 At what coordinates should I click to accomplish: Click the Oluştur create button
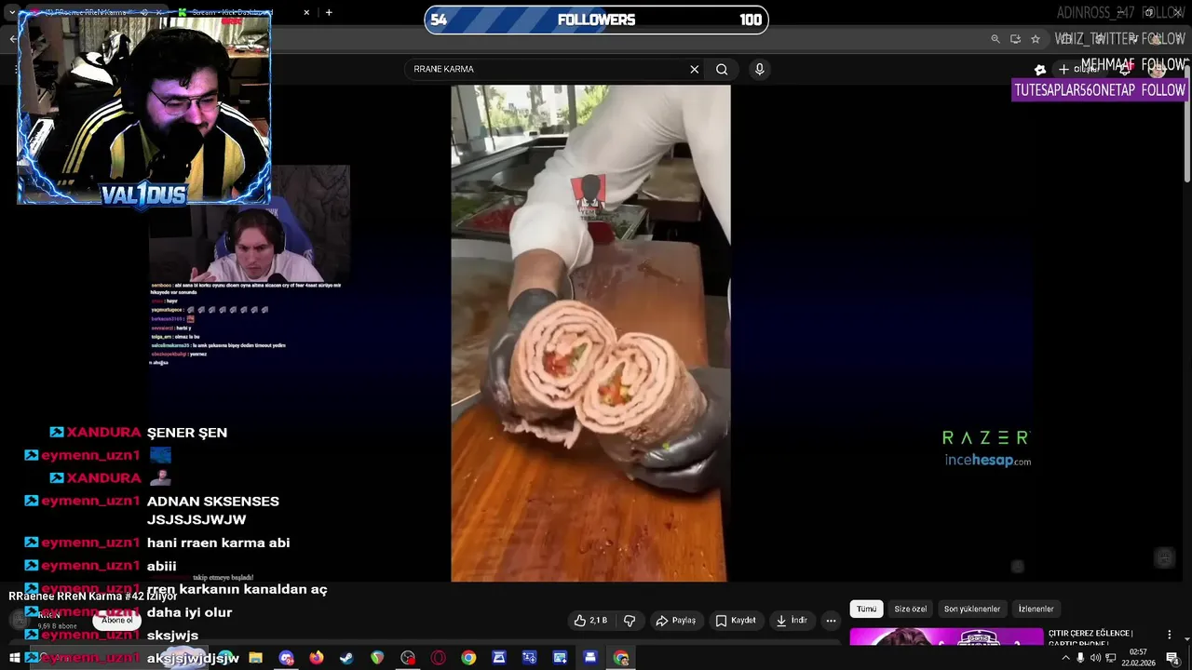[1078, 69]
